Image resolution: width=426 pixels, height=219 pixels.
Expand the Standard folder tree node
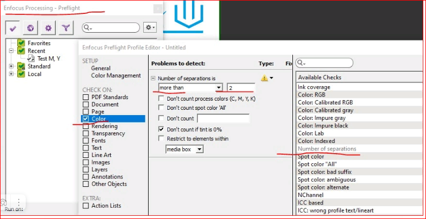[x=11, y=66]
